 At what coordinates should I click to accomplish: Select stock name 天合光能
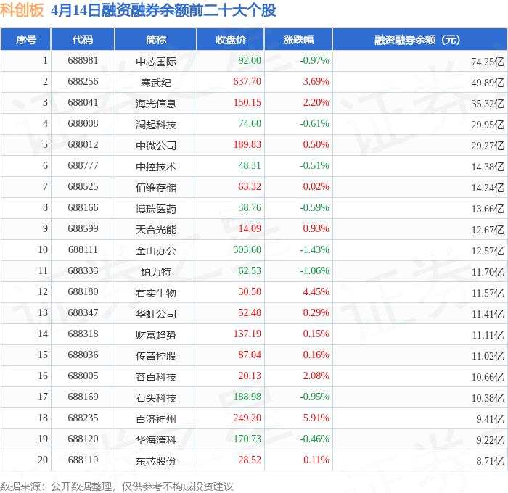click(x=156, y=230)
